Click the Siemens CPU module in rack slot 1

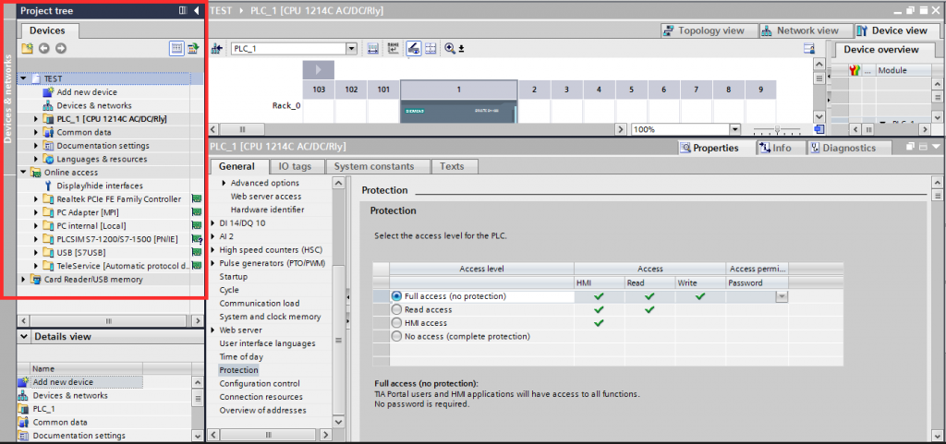click(458, 111)
